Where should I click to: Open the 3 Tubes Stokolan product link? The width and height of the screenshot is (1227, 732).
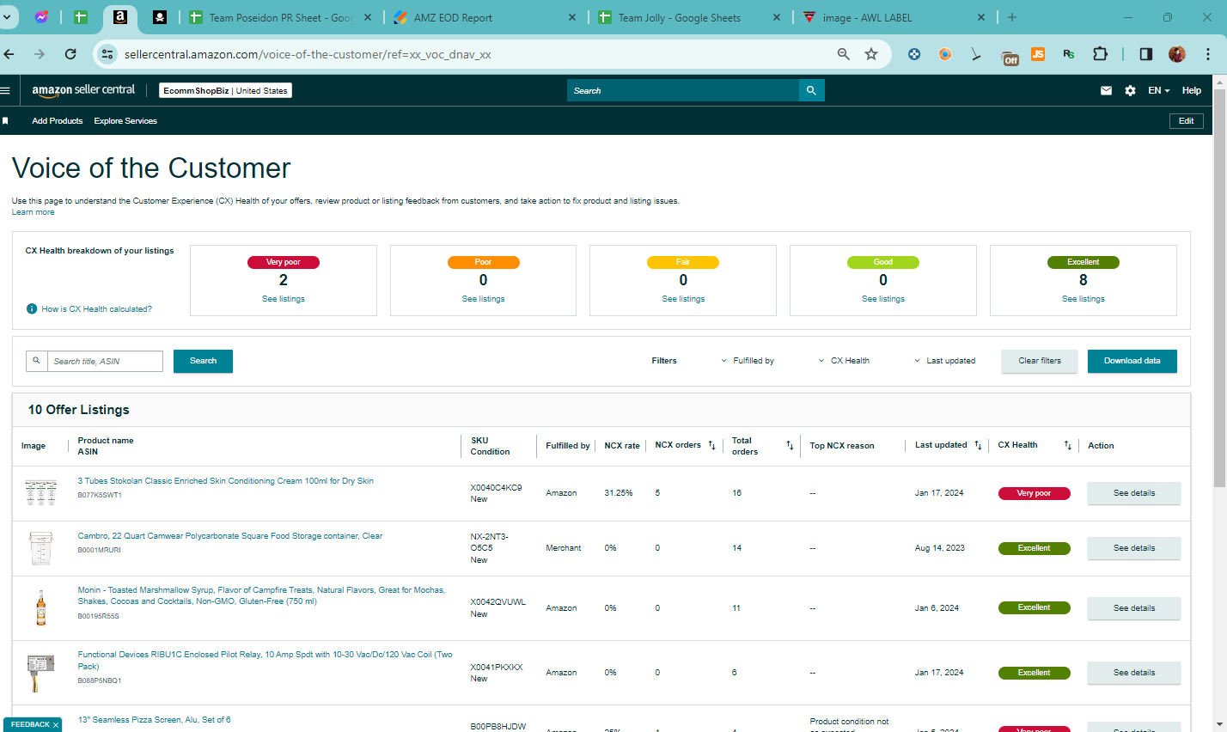[x=225, y=481]
